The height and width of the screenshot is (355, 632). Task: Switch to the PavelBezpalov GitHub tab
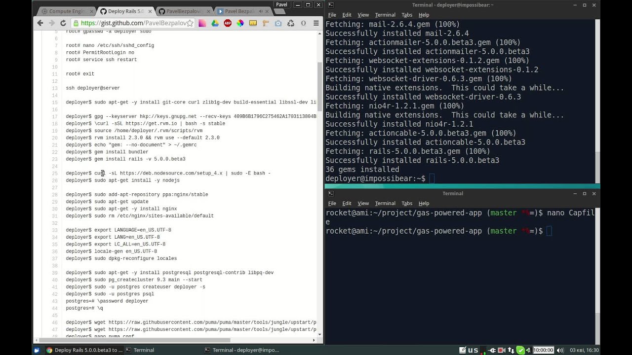[x=184, y=11]
